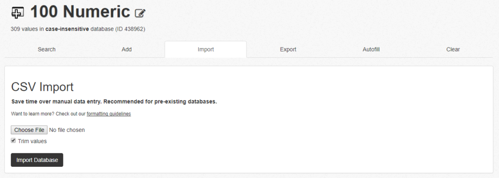This screenshot has height=178, width=499.
Task: Switch to the Clear tab
Action: [x=453, y=49]
